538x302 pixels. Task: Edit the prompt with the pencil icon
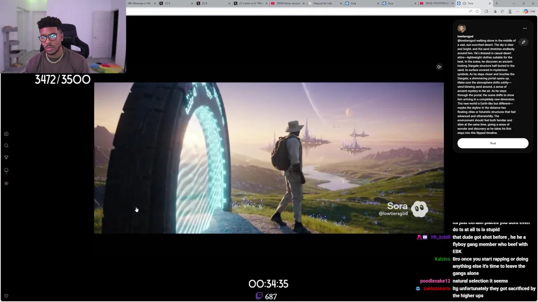(x=523, y=42)
